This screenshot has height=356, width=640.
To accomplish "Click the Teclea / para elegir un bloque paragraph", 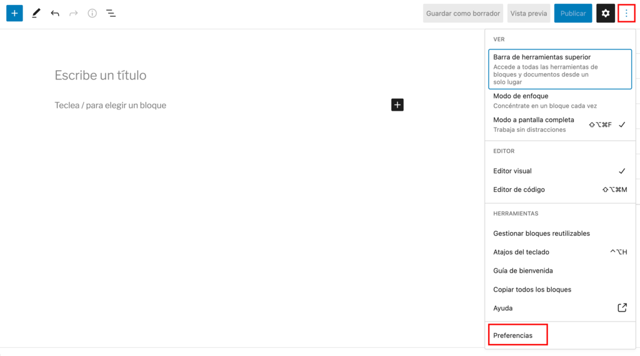I will click(111, 105).
